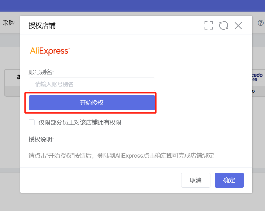Viewport: 265px width, 211px height.
Task: Click the footer strip of Mercado card
Action: tap(259, 91)
